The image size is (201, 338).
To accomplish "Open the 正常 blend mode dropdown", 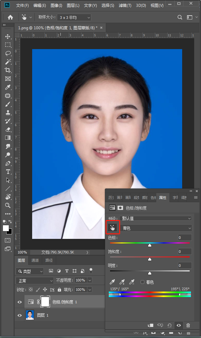I will (x=35, y=281).
